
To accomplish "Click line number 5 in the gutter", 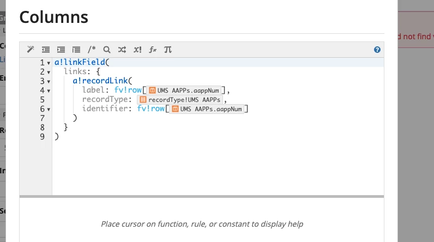I will (x=42, y=100).
